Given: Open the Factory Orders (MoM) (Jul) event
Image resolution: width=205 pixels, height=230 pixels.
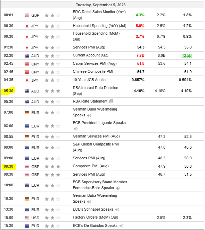Looking at the screenshot, I should 95,217.
